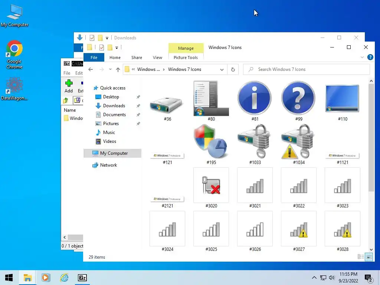Screen dimensions: 380x285
Task: Open address bar history dropdown
Action: pyautogui.click(x=222, y=69)
